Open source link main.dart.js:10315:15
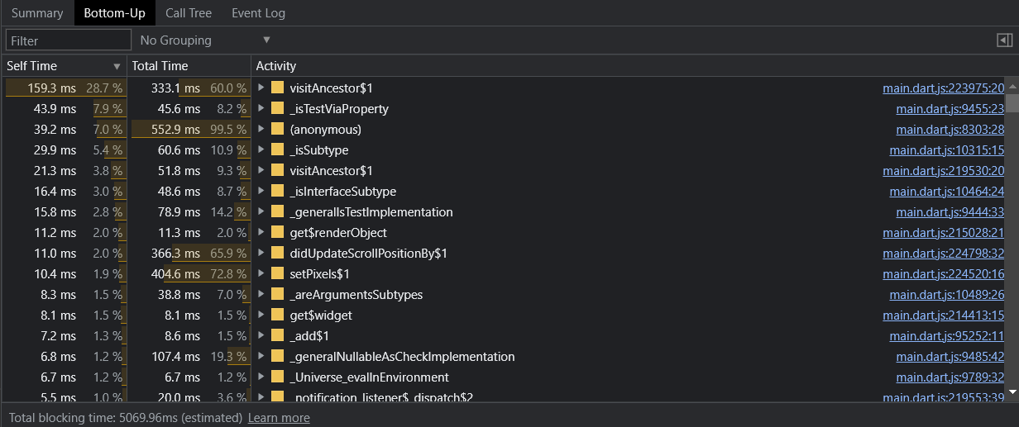The height and width of the screenshot is (427, 1019). pyautogui.click(x=946, y=149)
